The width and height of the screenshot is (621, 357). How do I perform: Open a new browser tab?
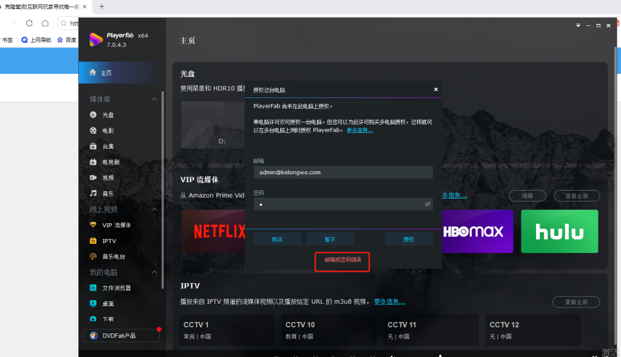pos(102,6)
